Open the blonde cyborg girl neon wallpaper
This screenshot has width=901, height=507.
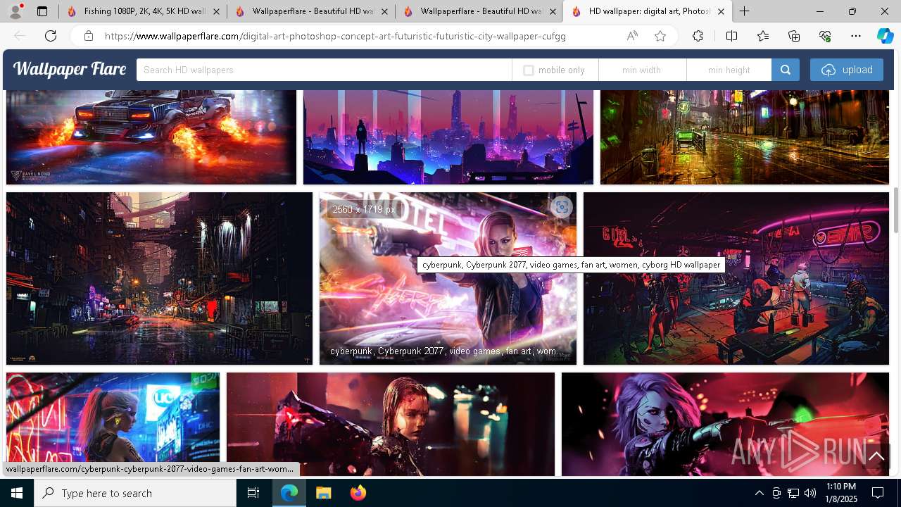[113, 424]
